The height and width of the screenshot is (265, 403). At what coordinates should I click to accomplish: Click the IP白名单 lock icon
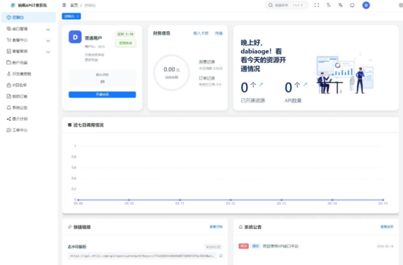coord(8,85)
